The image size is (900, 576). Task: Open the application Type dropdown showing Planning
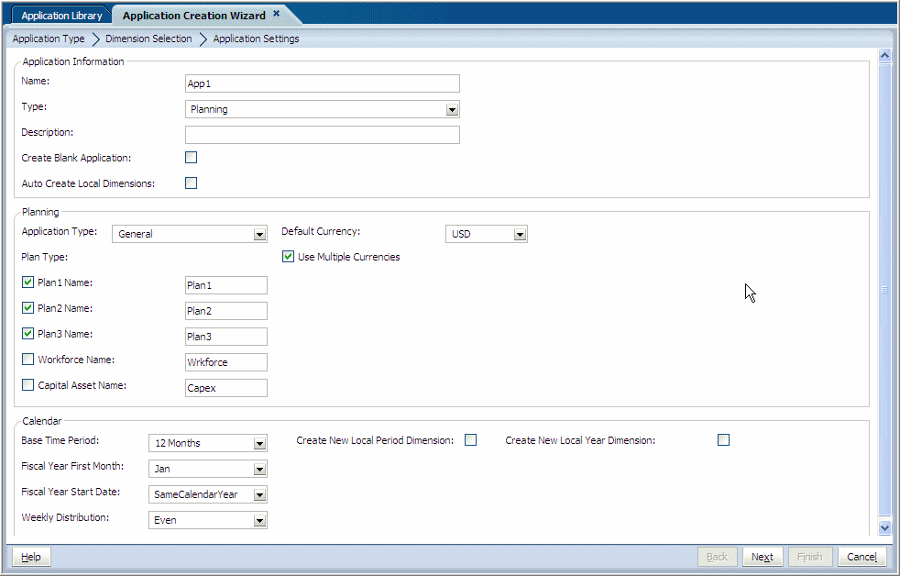coord(452,109)
